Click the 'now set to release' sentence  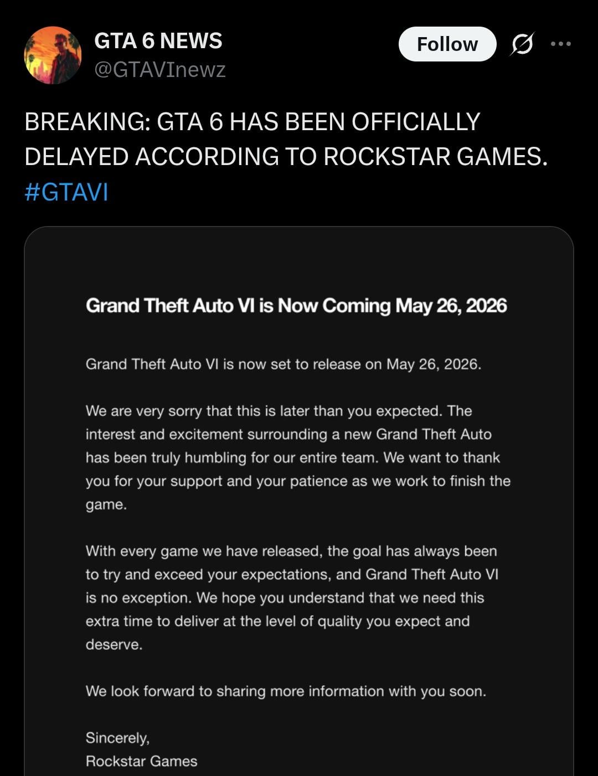point(283,364)
